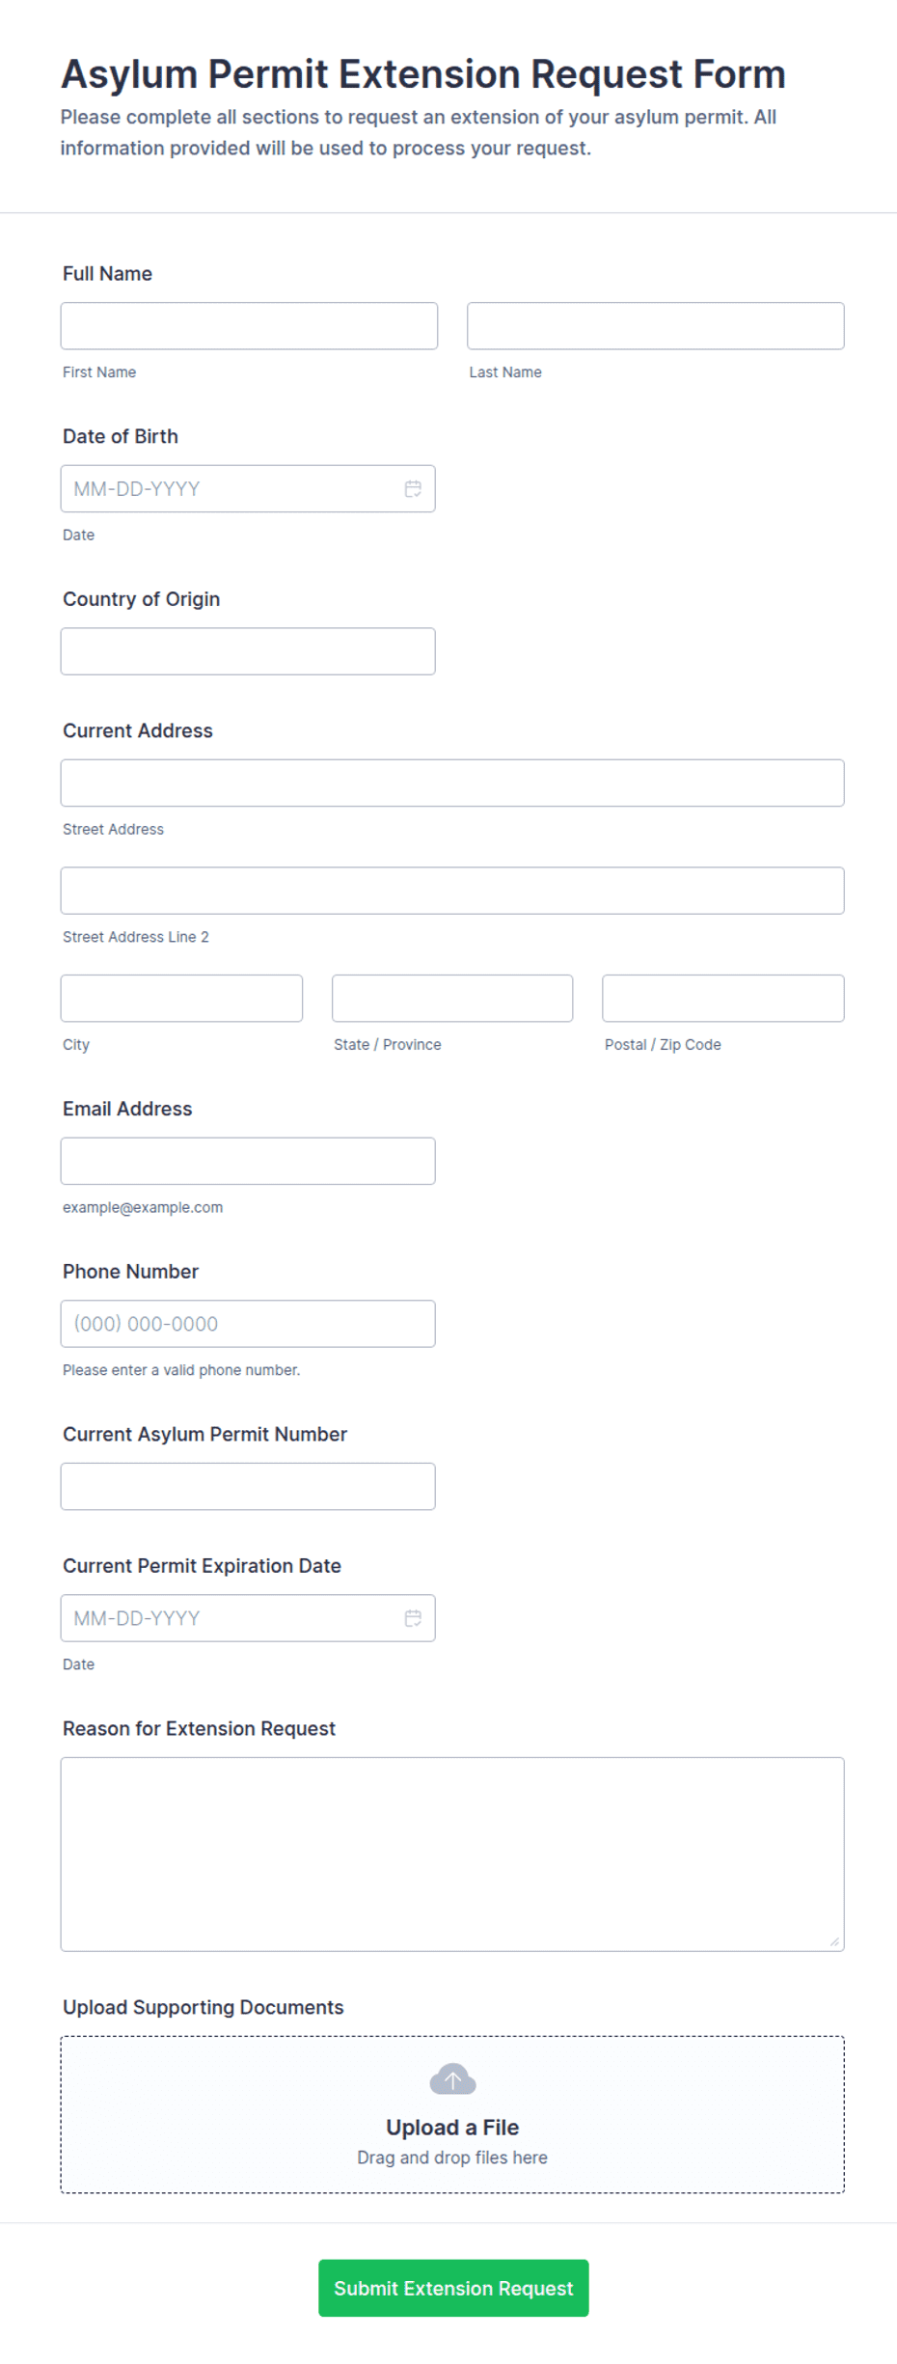Viewport: 897px width, 2364px height.
Task: Click the Email Address input field
Action: (248, 1161)
